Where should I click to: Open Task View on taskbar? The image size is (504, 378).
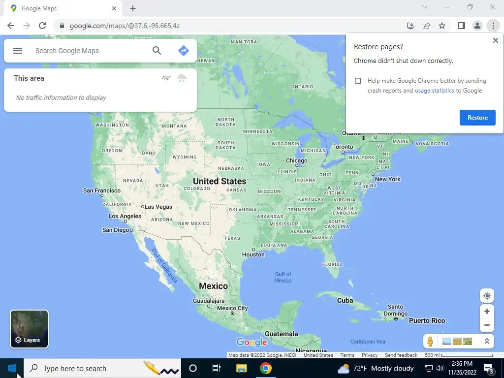pyautogui.click(x=217, y=368)
